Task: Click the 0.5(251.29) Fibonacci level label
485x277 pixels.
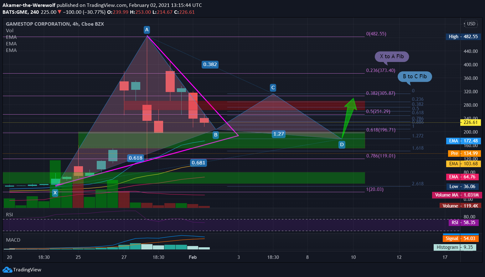Action: click(x=378, y=111)
